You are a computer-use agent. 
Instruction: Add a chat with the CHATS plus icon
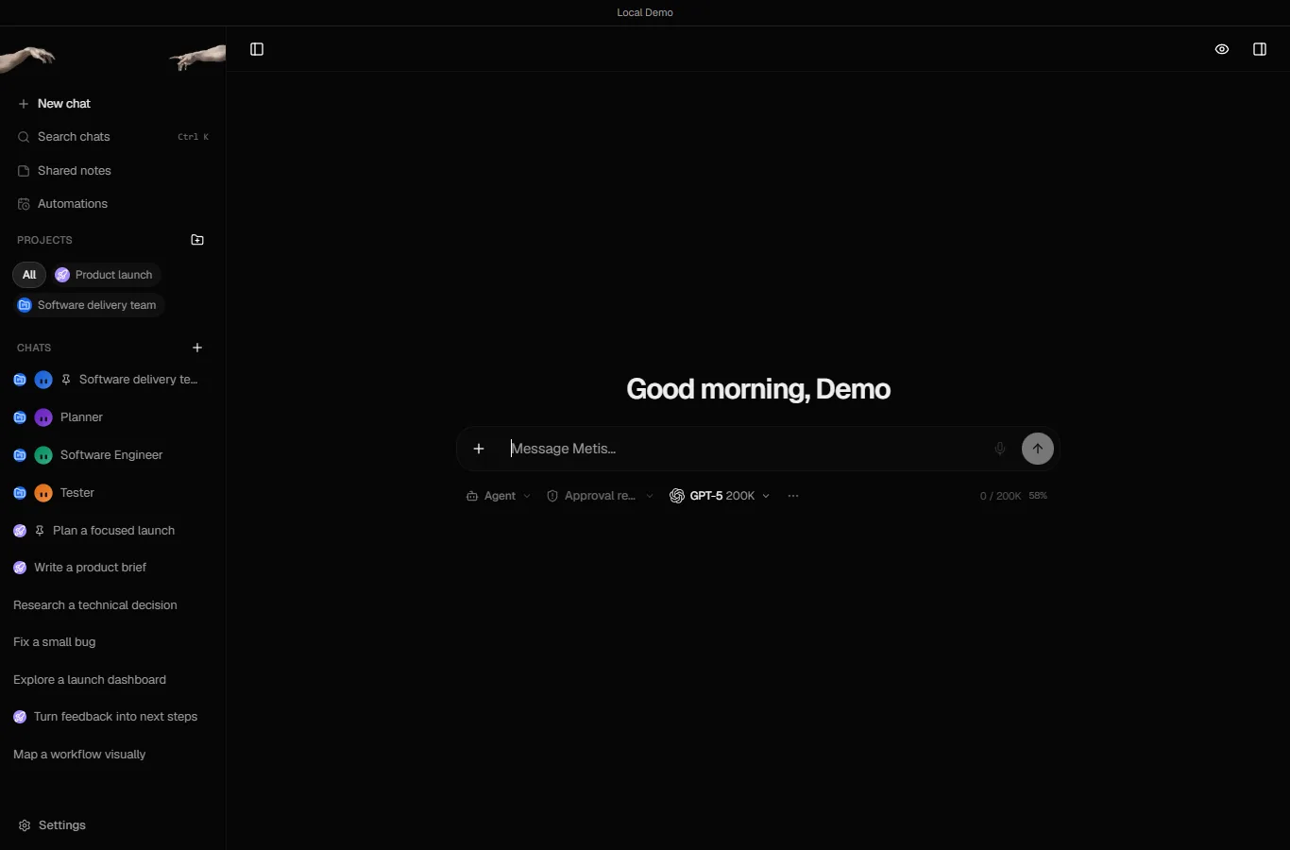(197, 348)
